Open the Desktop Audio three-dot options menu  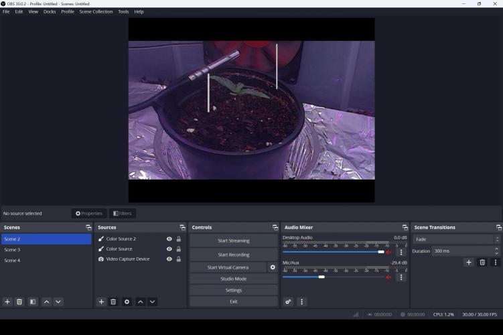click(401, 253)
